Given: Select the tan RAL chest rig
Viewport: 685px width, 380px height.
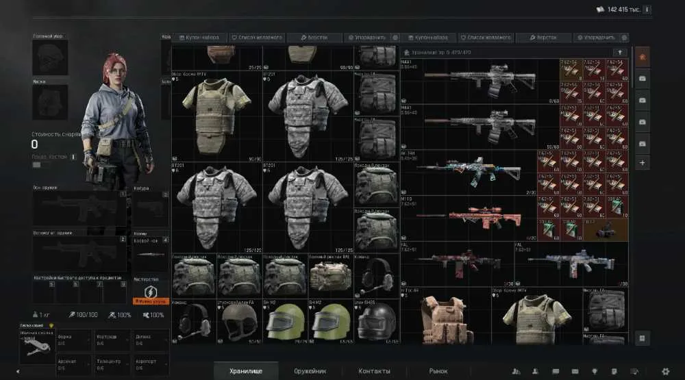Looking at the screenshot, I should click(x=330, y=275).
